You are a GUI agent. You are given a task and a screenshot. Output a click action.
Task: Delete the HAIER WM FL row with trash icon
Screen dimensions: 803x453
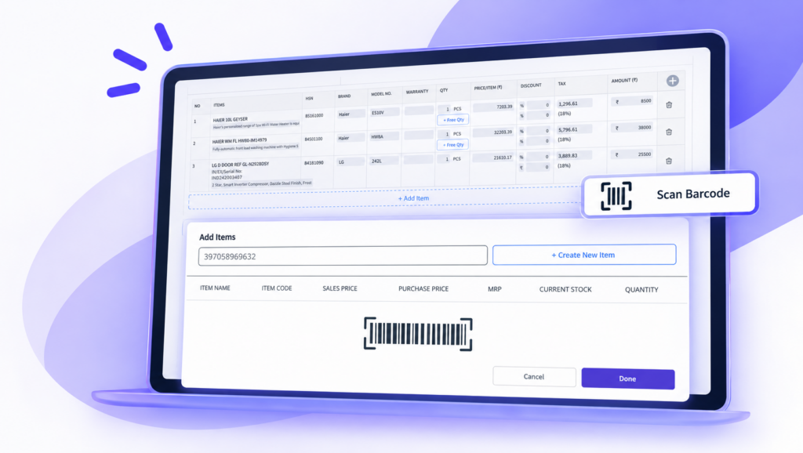[669, 132]
